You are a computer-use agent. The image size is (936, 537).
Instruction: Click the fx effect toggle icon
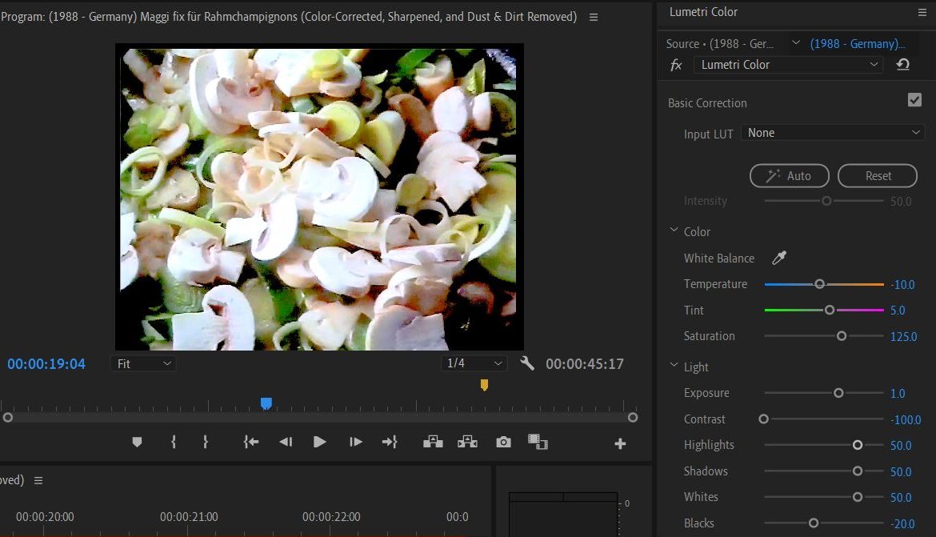[x=676, y=65]
